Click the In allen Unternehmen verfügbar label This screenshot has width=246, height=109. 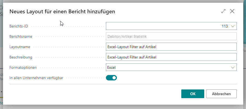coord(36,78)
